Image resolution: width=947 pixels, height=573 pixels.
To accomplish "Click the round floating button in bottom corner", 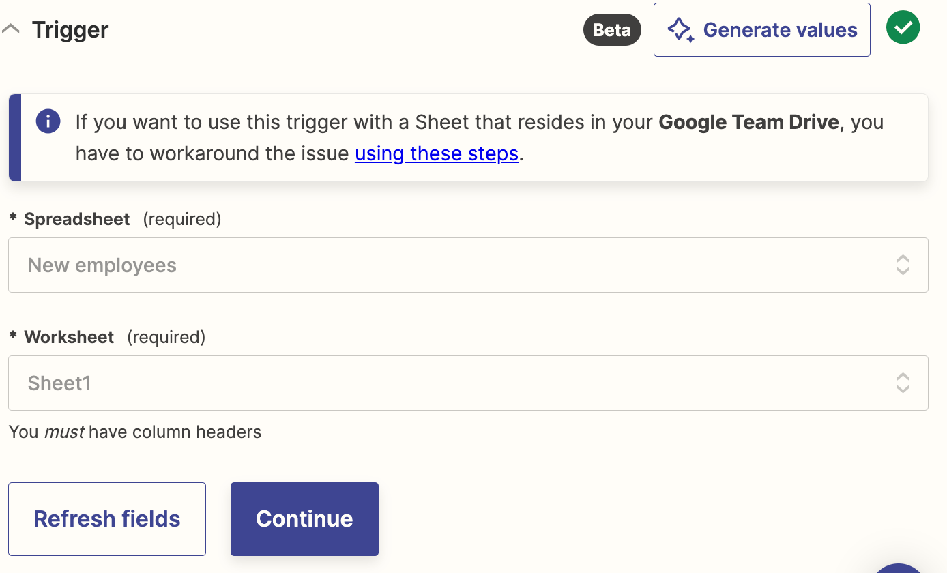I will [899, 568].
